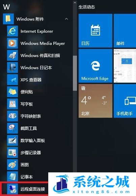This screenshot has width=136, height=196.
Task: Open 记事本 Notepad icon
Action: pyautogui.click(x=12, y=176)
